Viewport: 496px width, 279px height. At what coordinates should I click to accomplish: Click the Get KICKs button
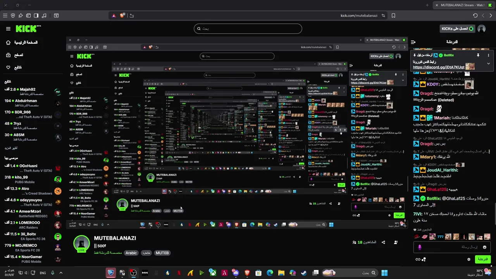(x=458, y=29)
